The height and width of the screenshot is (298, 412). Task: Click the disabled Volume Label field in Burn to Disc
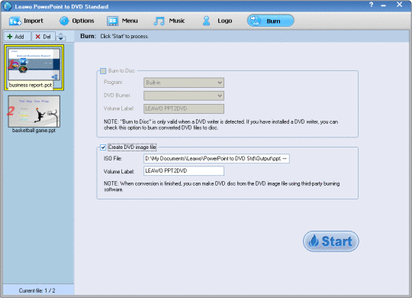click(184, 109)
